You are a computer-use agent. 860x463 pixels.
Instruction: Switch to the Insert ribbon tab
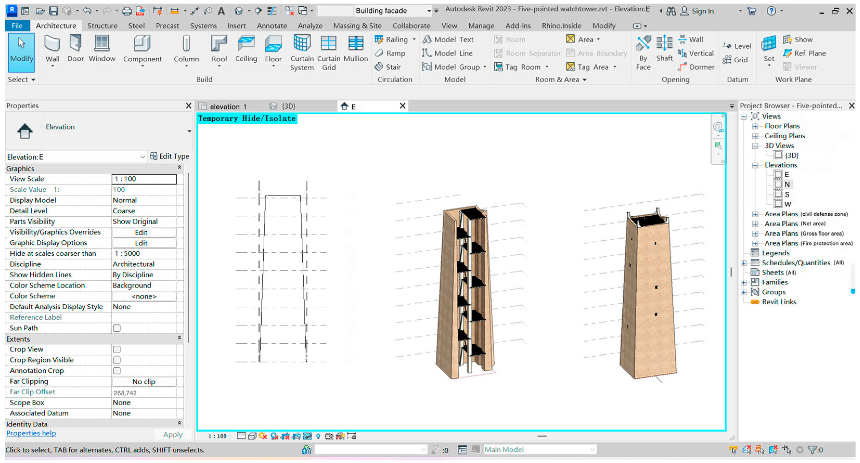(236, 26)
